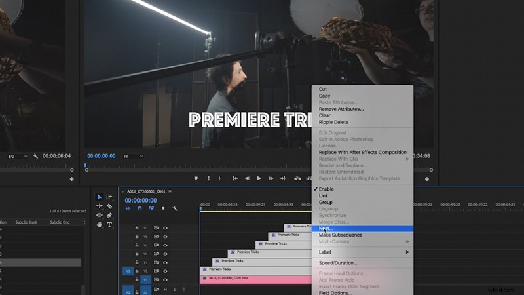Select the Type tool
Viewport: 524px width, 295px height.
coord(109,225)
